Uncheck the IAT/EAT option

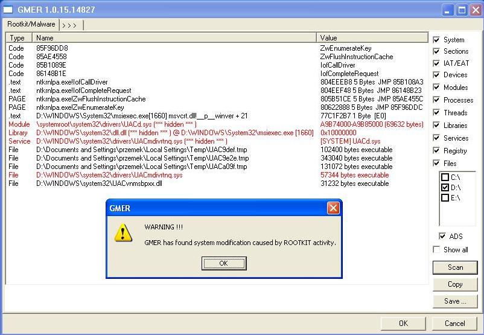[436, 63]
